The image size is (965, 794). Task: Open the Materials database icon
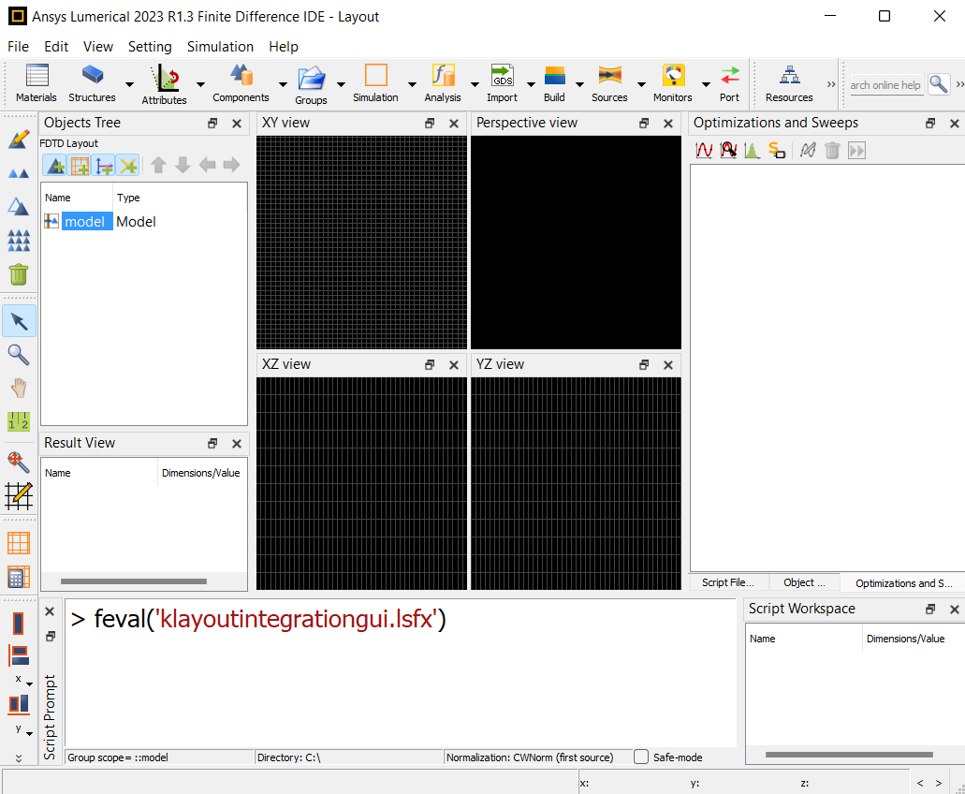pyautogui.click(x=36, y=82)
